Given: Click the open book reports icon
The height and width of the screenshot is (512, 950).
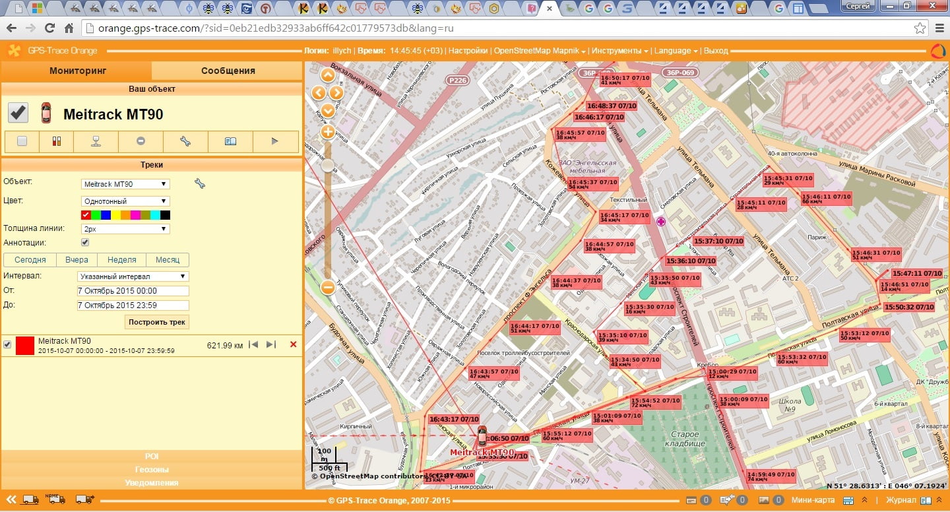Looking at the screenshot, I should click(230, 141).
